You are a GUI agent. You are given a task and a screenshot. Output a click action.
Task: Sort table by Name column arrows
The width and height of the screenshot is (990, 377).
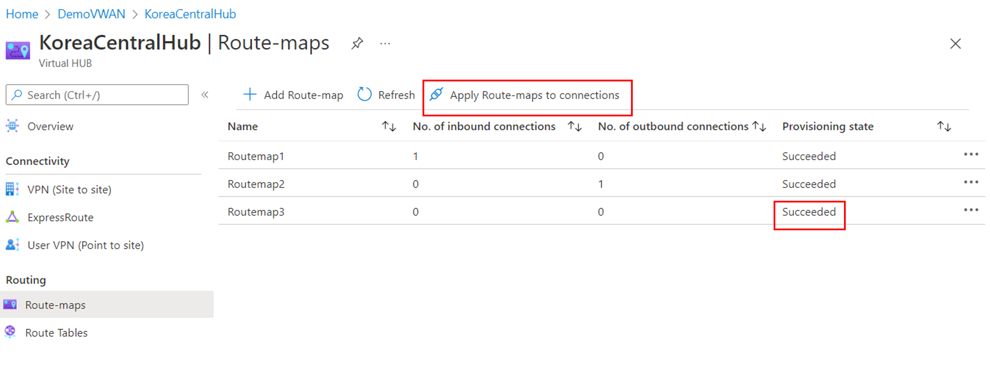coord(389,126)
